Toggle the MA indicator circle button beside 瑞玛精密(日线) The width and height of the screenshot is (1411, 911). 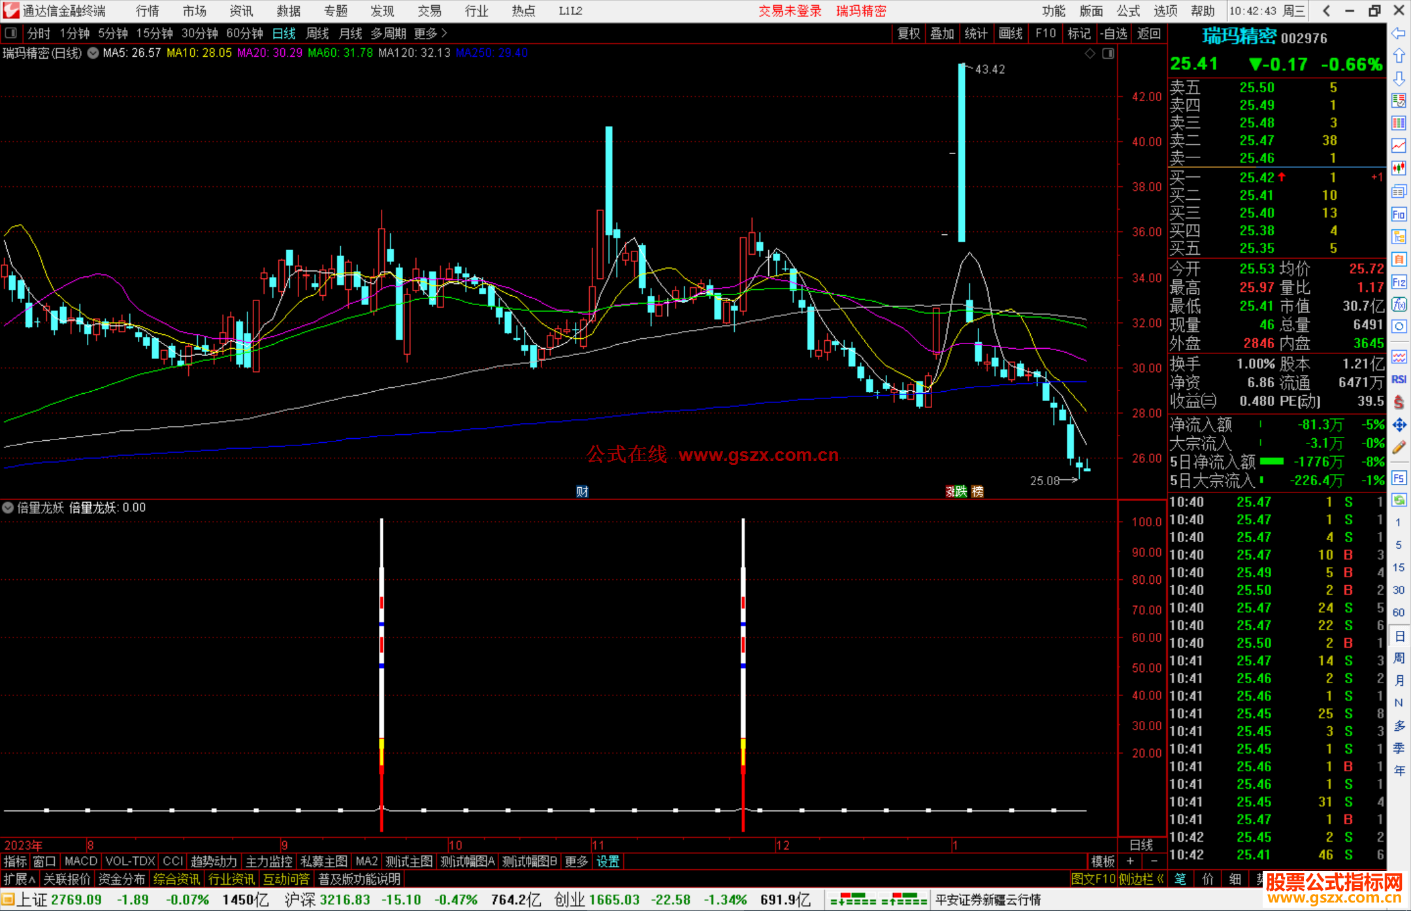(x=93, y=53)
